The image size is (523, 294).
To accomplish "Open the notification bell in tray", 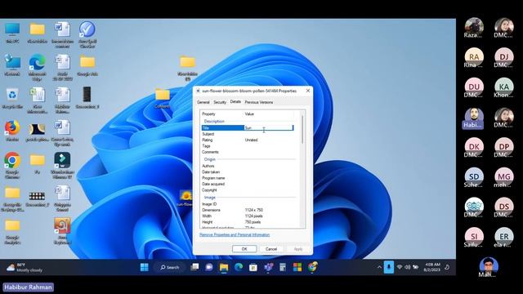I will point(447,267).
